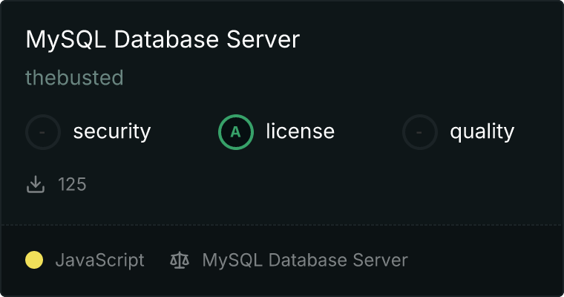This screenshot has width=564, height=297.
Task: Click the 125 downloads count
Action: coord(73,184)
